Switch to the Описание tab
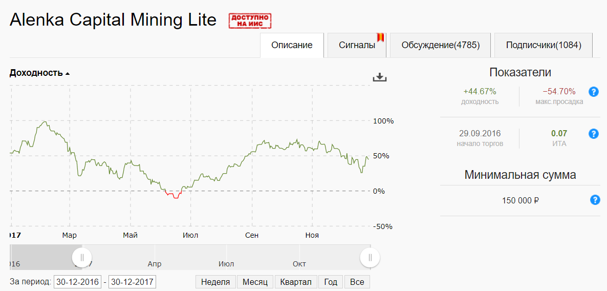The width and height of the screenshot is (607, 291). (x=292, y=45)
